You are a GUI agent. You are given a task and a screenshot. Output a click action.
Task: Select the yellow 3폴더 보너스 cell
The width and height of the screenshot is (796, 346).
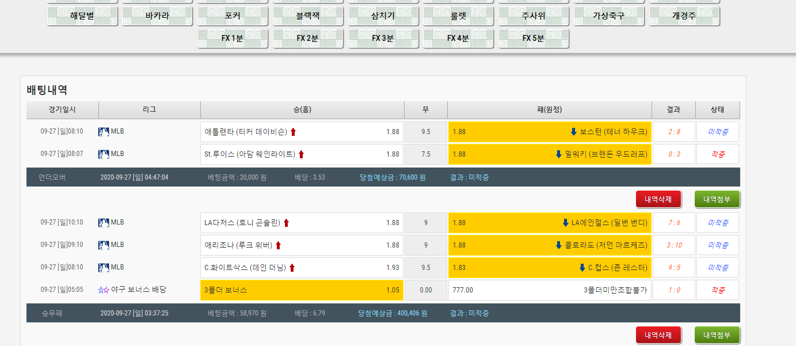click(302, 290)
